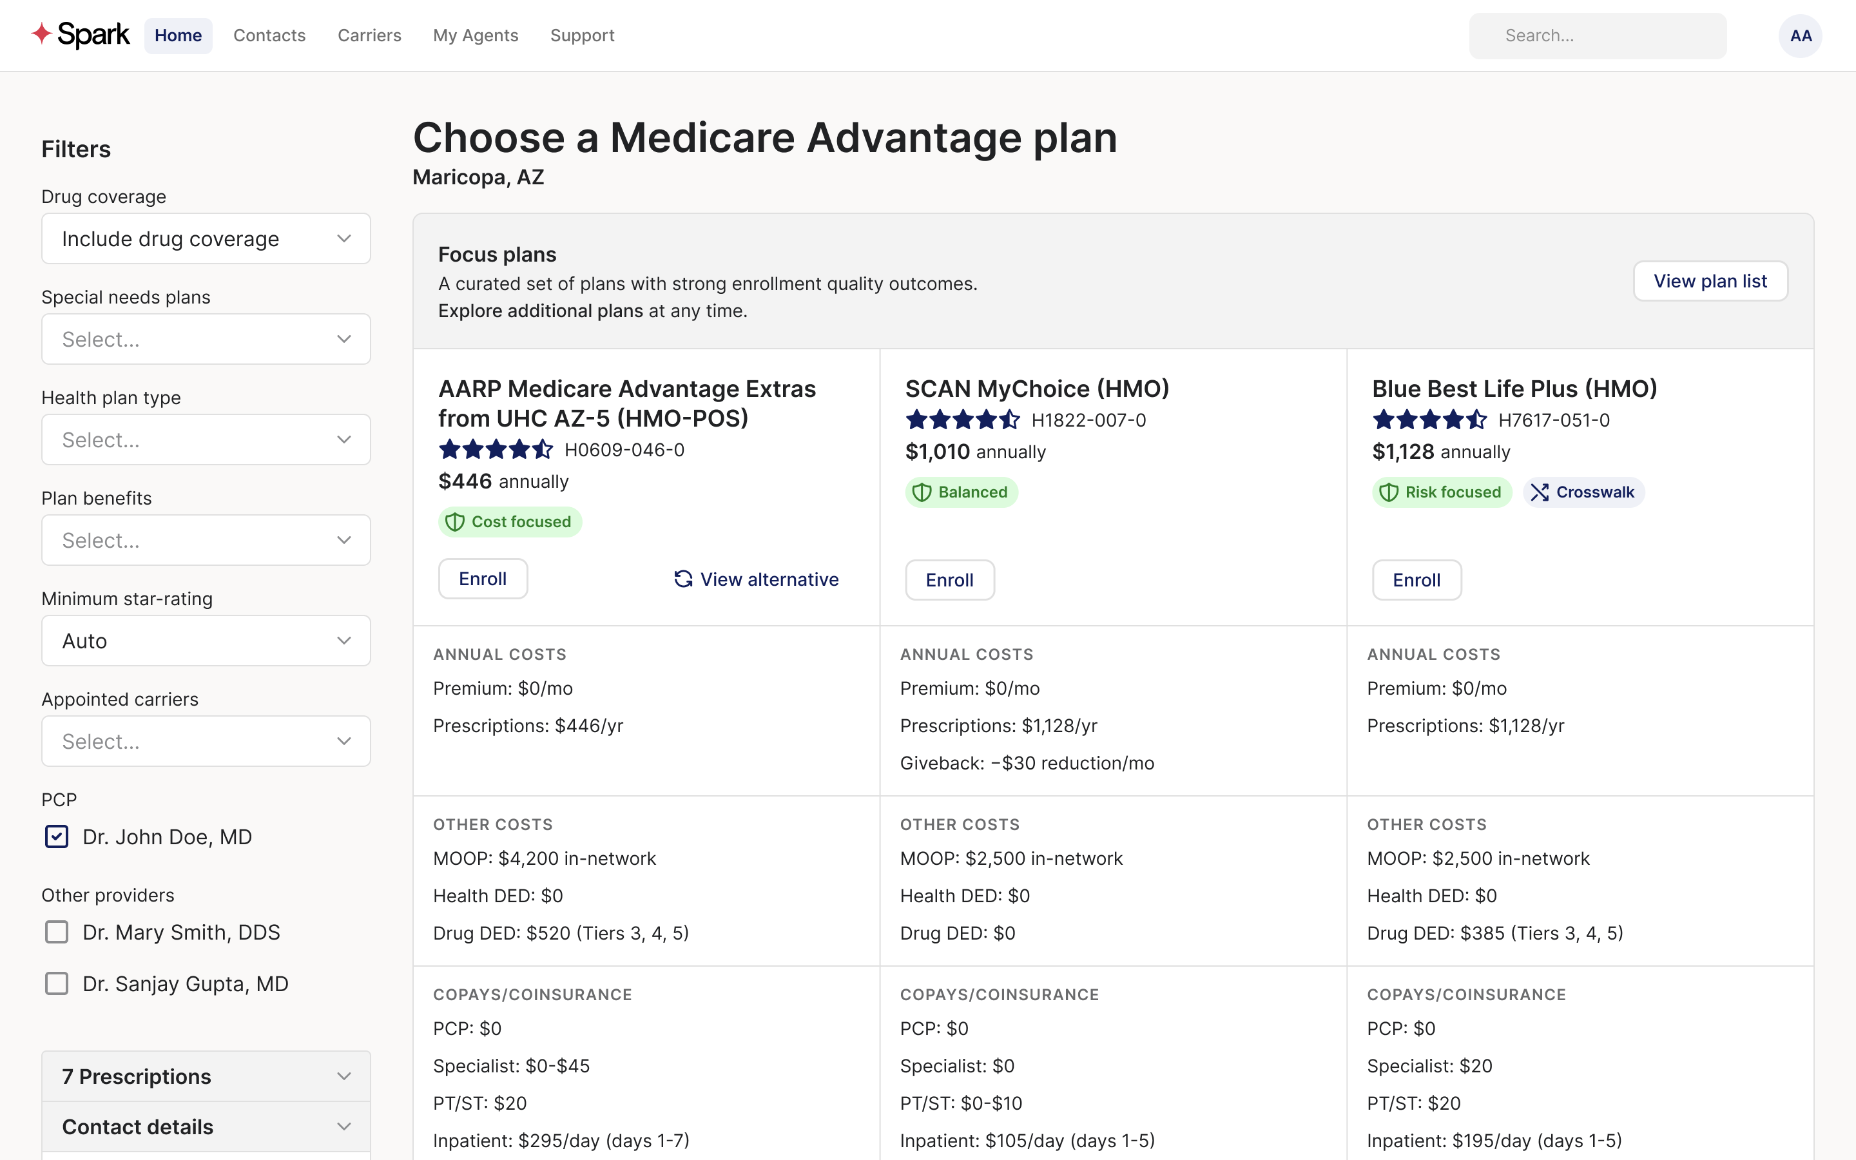This screenshot has width=1856, height=1160.
Task: Click the refresh icon beside View alternative
Action: click(682, 579)
